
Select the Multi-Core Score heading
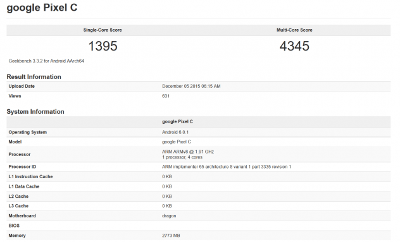pos(294,30)
